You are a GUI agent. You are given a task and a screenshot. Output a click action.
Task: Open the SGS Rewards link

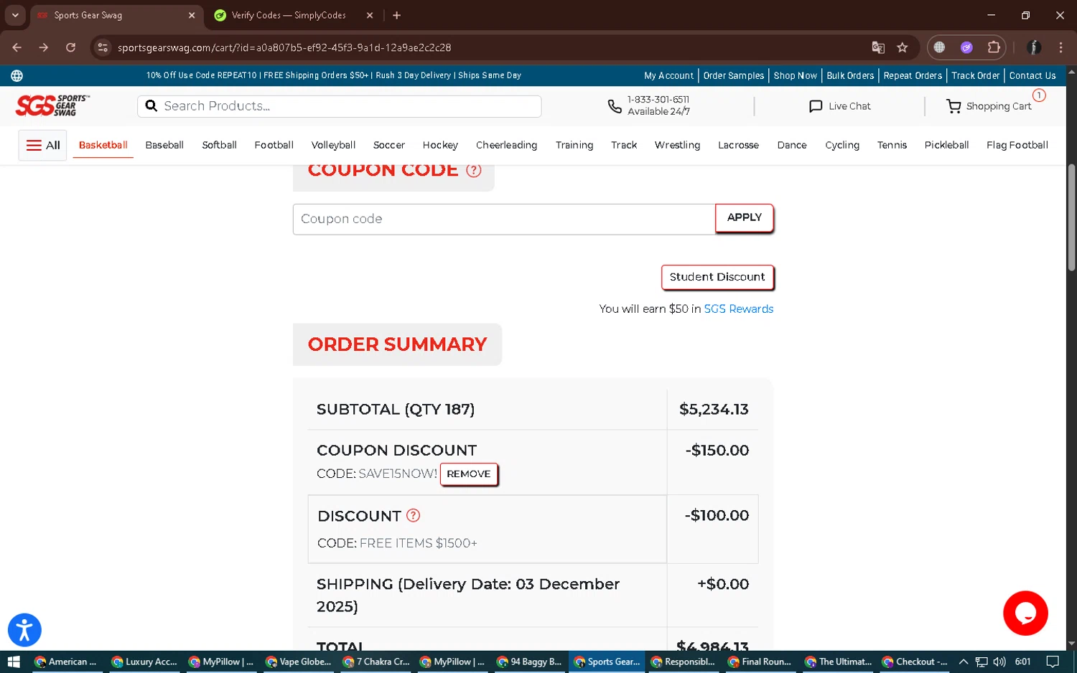click(x=738, y=309)
